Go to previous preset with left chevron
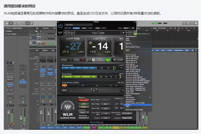This screenshot has width=201, height=134. [66, 28]
